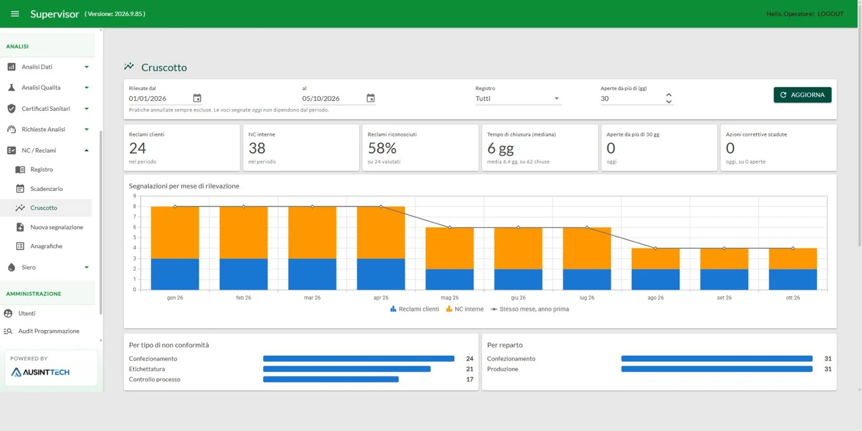
Task: Collapse the NC / Reclami submenu
Action: point(86,151)
